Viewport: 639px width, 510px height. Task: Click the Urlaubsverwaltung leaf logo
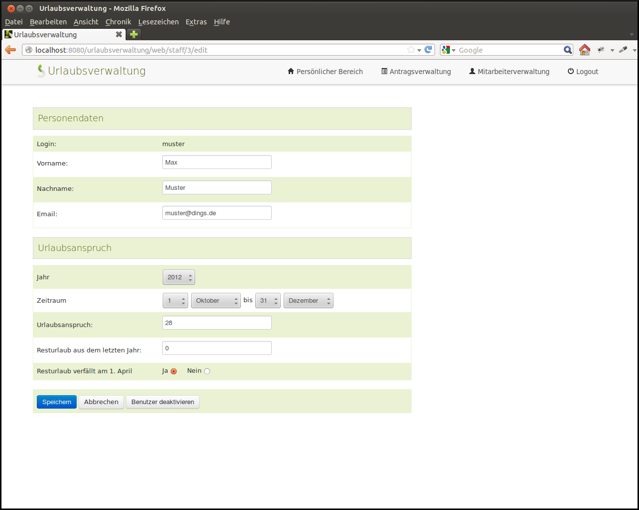[x=41, y=71]
